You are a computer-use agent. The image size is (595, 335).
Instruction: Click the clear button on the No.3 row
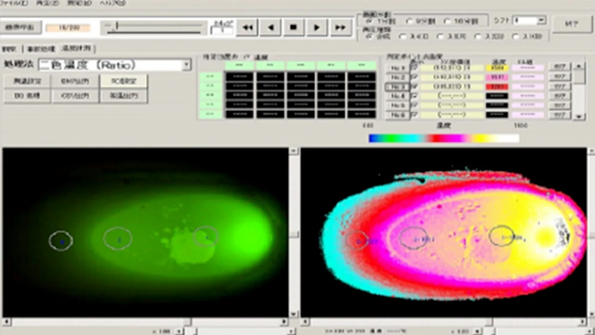pos(559,87)
